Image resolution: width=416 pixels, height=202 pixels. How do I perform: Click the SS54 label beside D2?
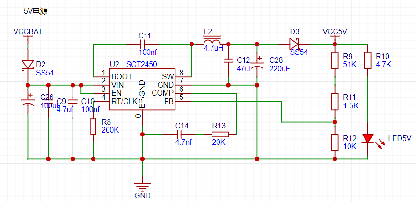(x=45, y=73)
